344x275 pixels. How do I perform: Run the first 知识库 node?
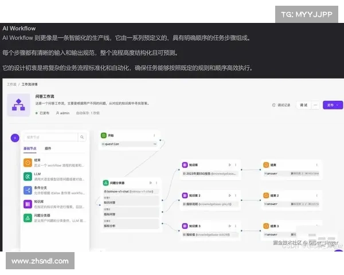click(230, 164)
